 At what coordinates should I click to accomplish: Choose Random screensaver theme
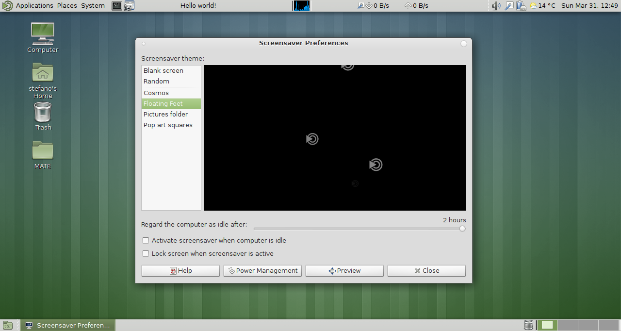pyautogui.click(x=171, y=81)
